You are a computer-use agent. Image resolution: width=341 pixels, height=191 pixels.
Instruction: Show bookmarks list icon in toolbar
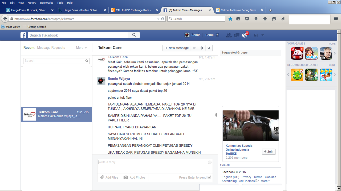(x=238, y=19)
